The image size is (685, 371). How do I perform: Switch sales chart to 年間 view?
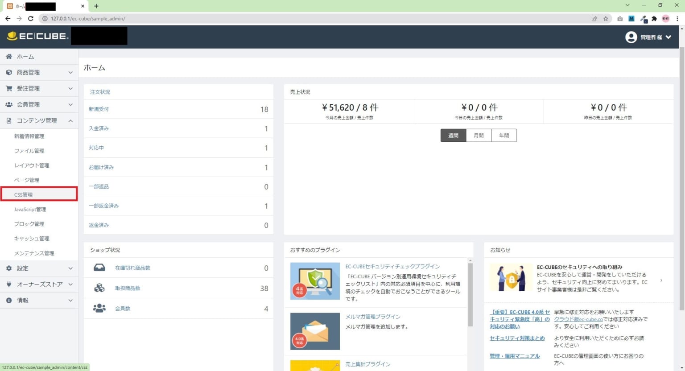pos(504,136)
